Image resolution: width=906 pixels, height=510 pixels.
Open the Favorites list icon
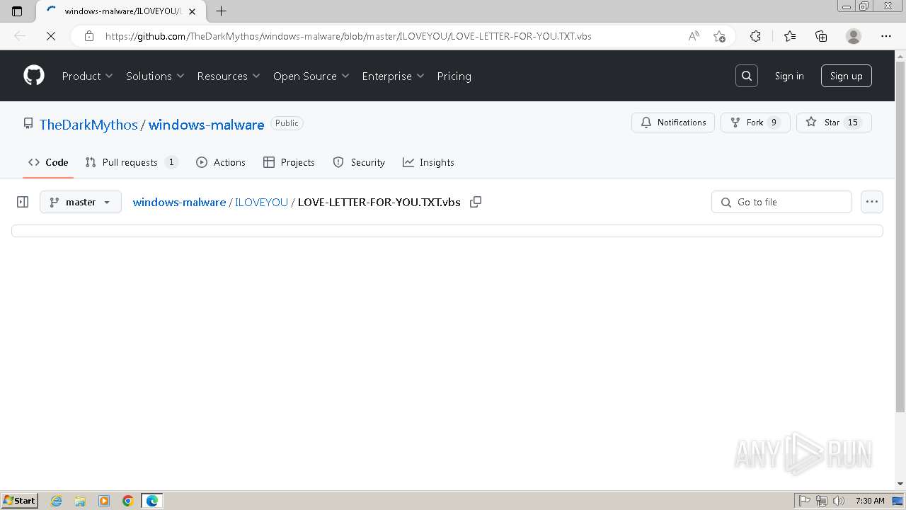[x=790, y=36]
